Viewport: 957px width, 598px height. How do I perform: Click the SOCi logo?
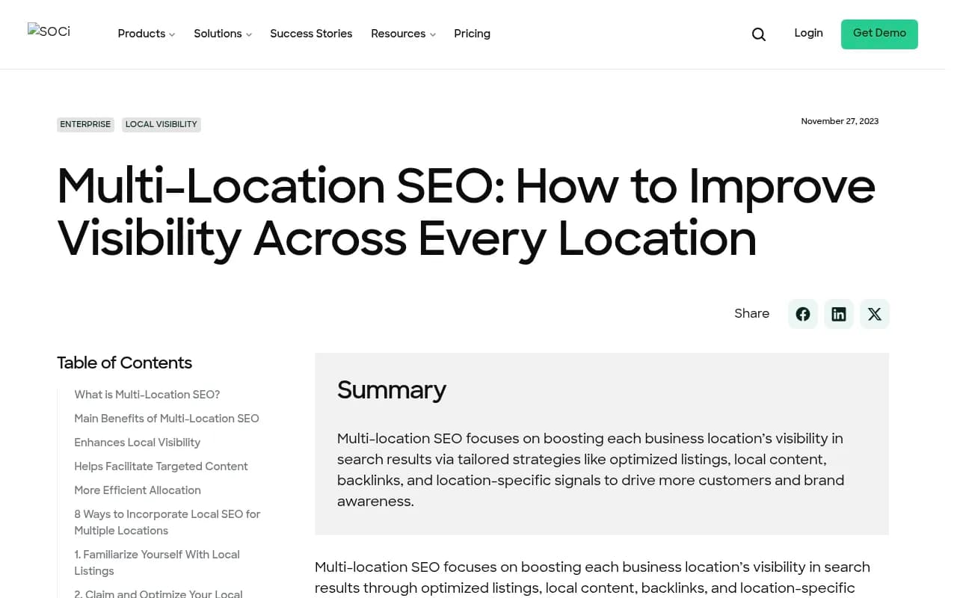coord(49,31)
